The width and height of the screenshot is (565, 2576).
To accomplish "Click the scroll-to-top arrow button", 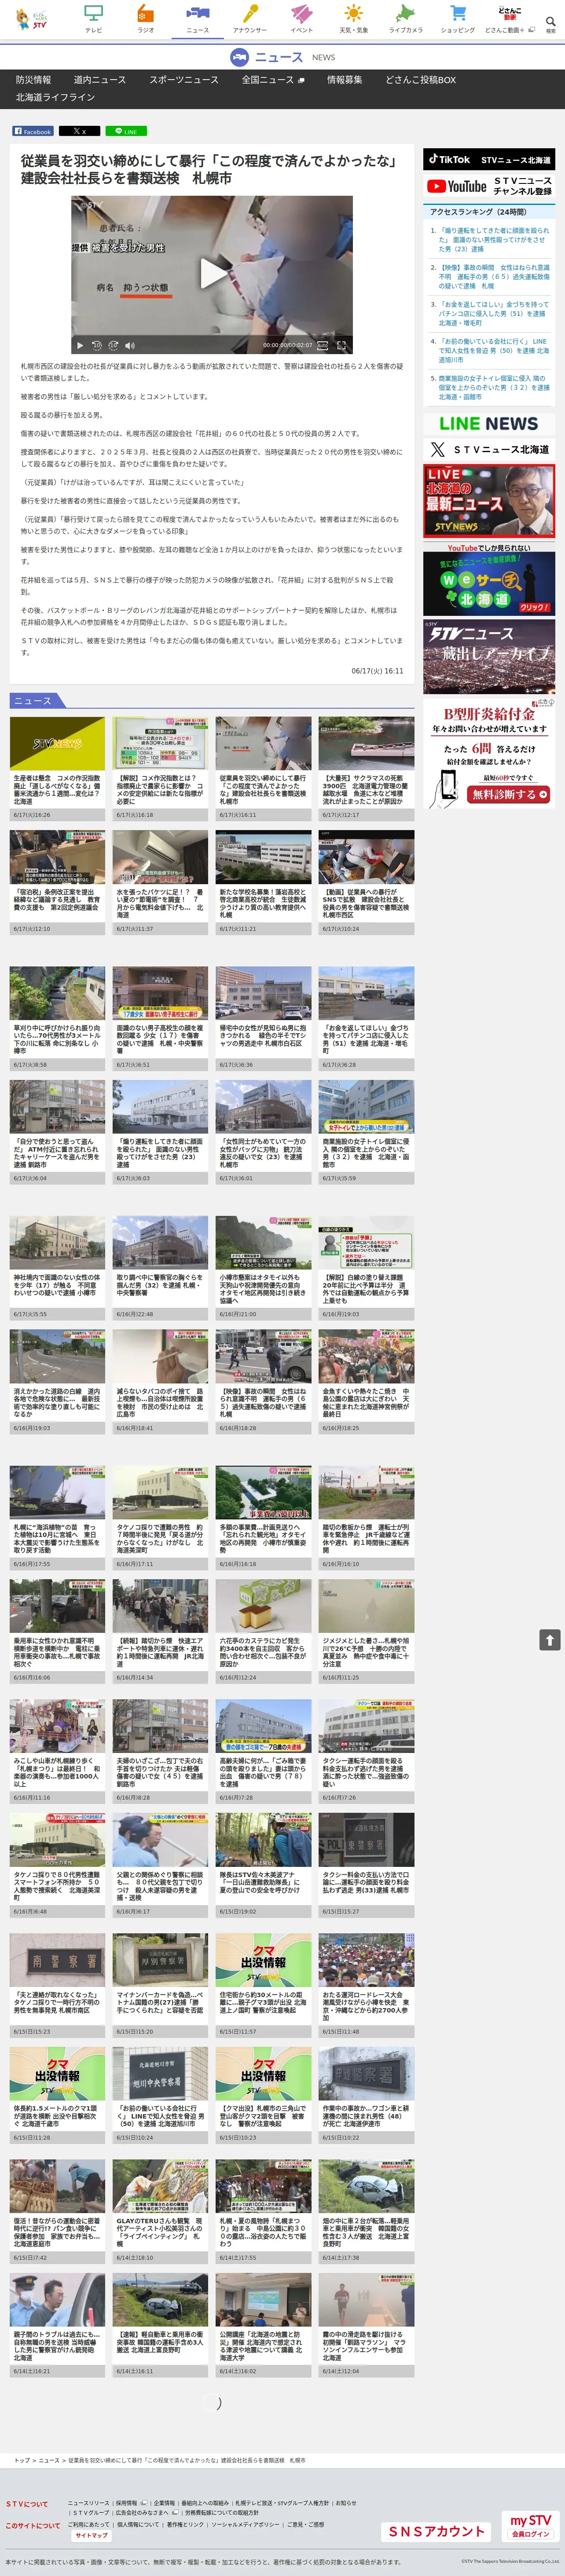I will (549, 1639).
